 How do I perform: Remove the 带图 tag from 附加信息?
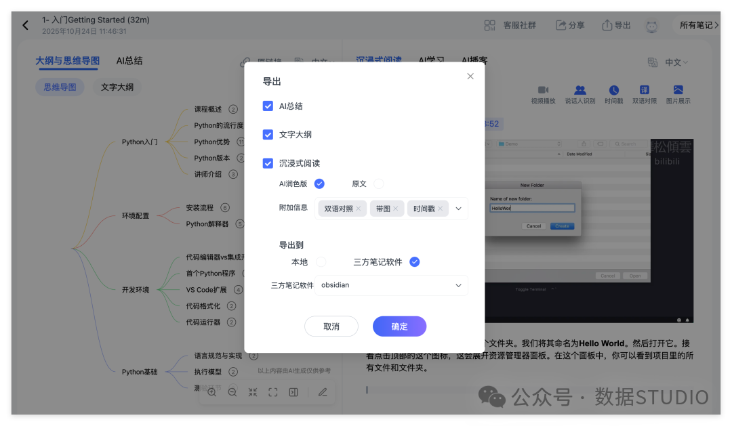coord(395,209)
